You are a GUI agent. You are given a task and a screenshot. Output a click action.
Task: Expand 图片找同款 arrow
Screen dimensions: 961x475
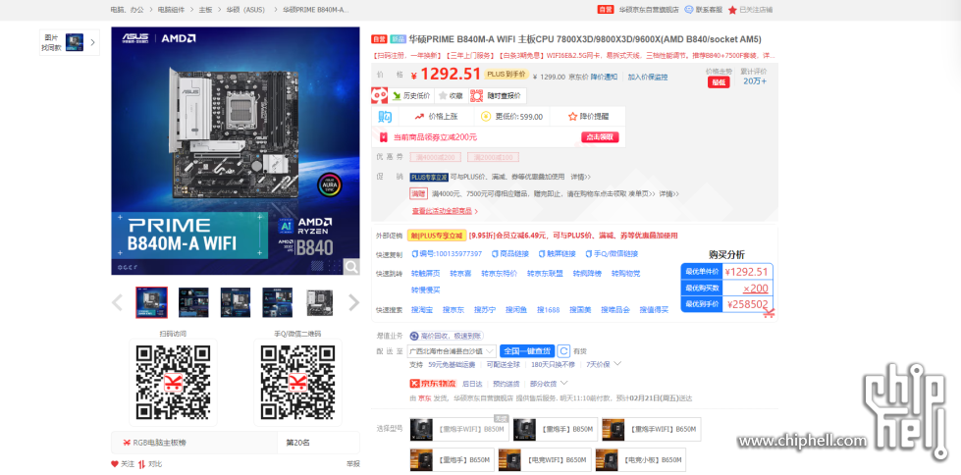[92, 42]
